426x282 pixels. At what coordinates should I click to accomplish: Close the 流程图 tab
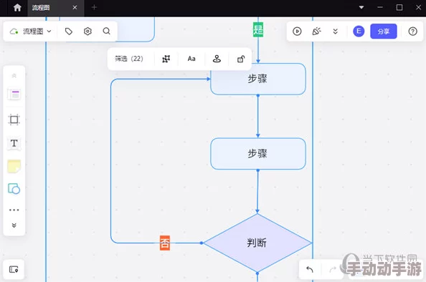pos(75,8)
